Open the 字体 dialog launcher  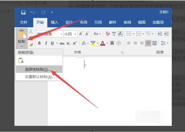122,53
